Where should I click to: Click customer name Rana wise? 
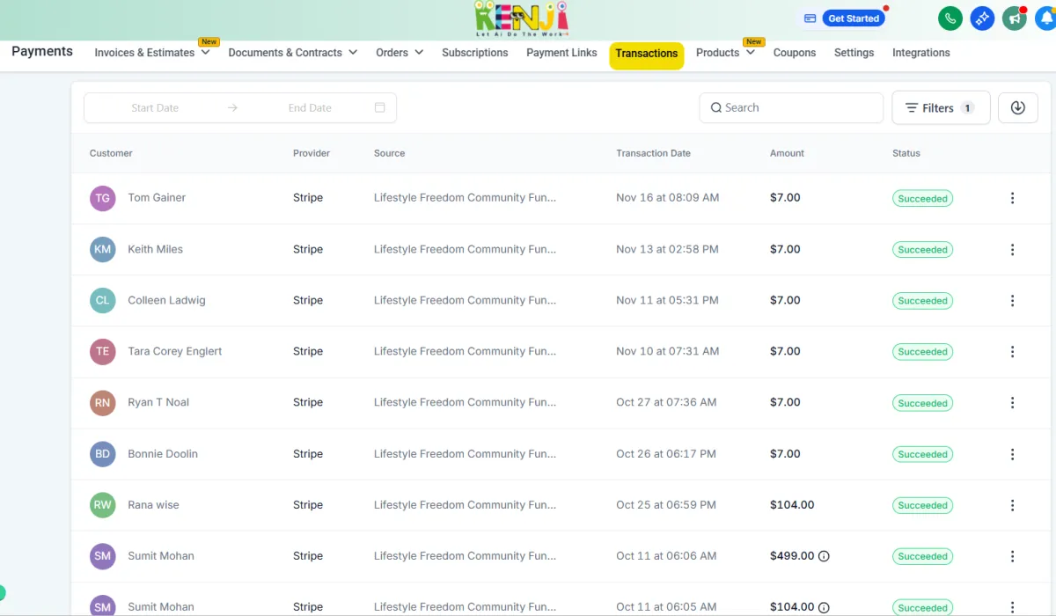(x=153, y=505)
